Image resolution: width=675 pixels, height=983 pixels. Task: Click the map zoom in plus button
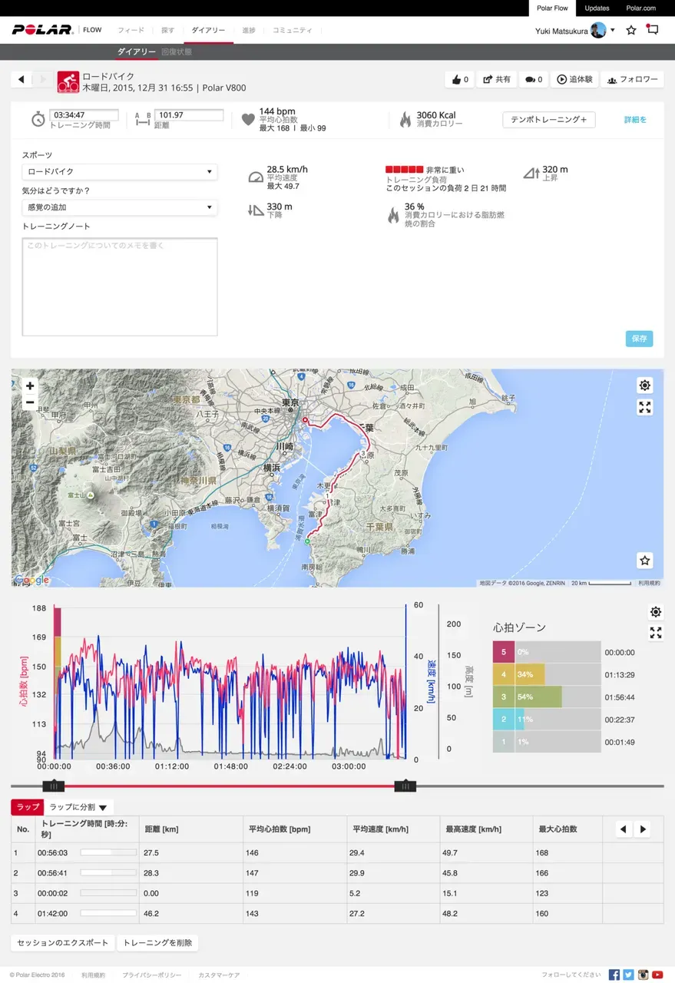click(30, 386)
